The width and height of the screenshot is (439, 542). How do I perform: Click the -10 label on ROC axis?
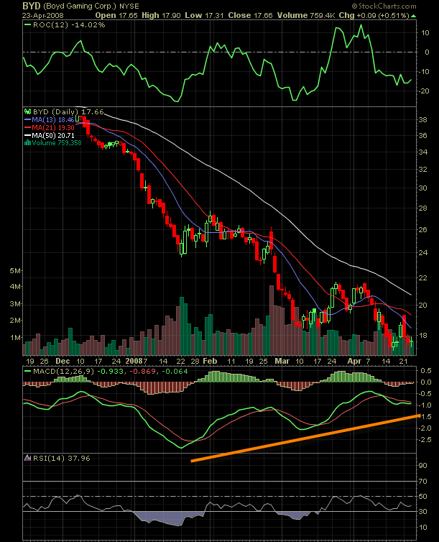[x=423, y=72]
